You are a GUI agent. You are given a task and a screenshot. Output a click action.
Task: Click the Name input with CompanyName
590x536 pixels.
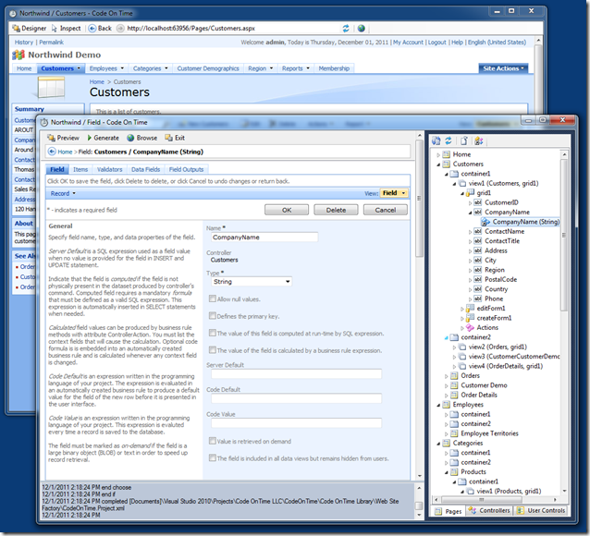coord(264,238)
